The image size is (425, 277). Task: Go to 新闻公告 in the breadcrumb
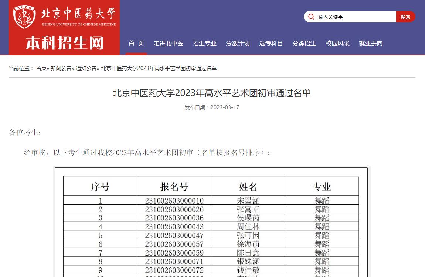coord(61,68)
